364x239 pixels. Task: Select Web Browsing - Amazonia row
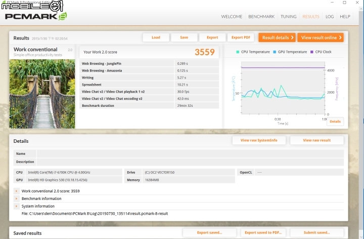click(x=149, y=70)
